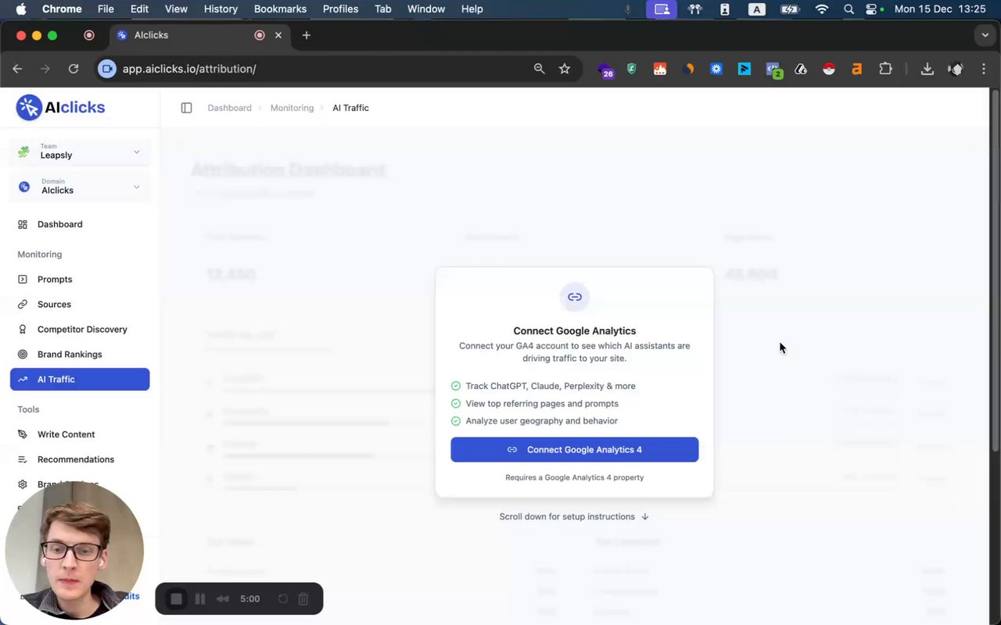Click Scroll down for setup instructions

[574, 516]
